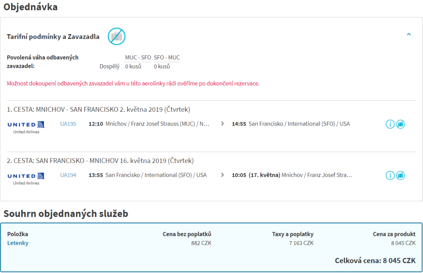Click the no-baggage icon for flight UA195

point(400,124)
